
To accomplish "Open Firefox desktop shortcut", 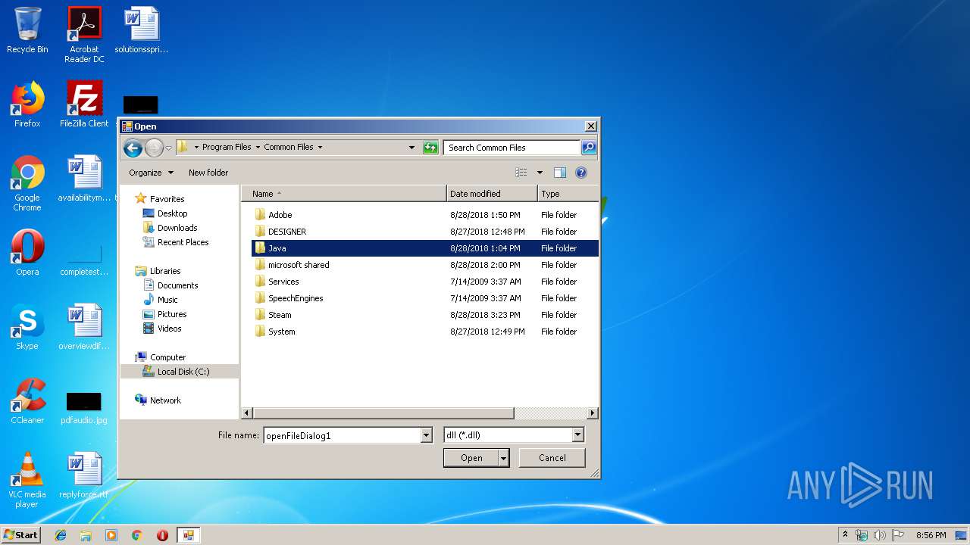I will [27, 104].
